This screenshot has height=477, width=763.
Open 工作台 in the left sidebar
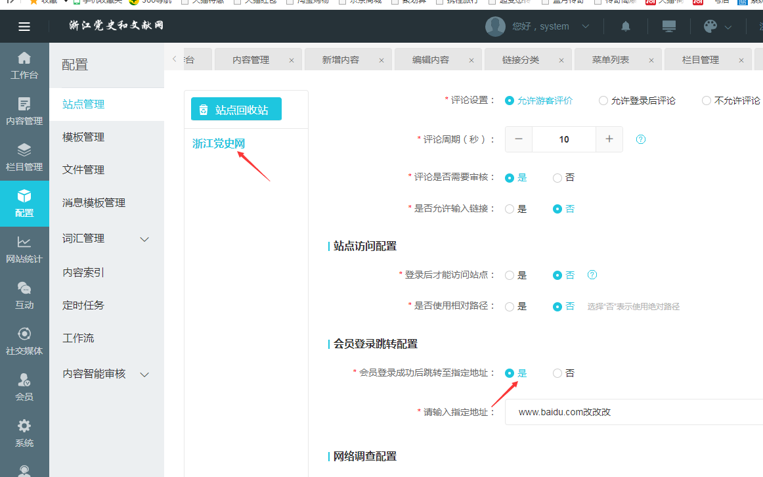(x=24, y=65)
